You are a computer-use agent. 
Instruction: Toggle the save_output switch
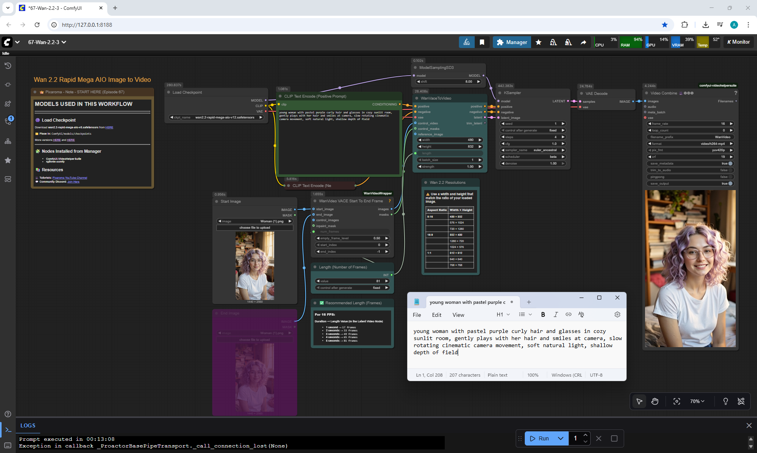coord(730,183)
